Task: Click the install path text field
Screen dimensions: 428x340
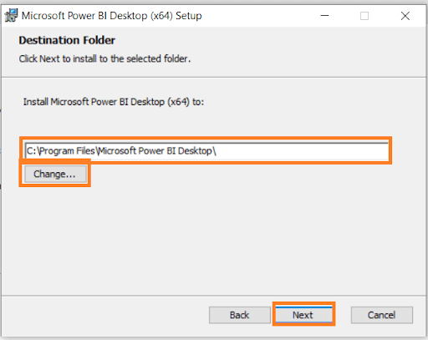Action: (x=206, y=150)
